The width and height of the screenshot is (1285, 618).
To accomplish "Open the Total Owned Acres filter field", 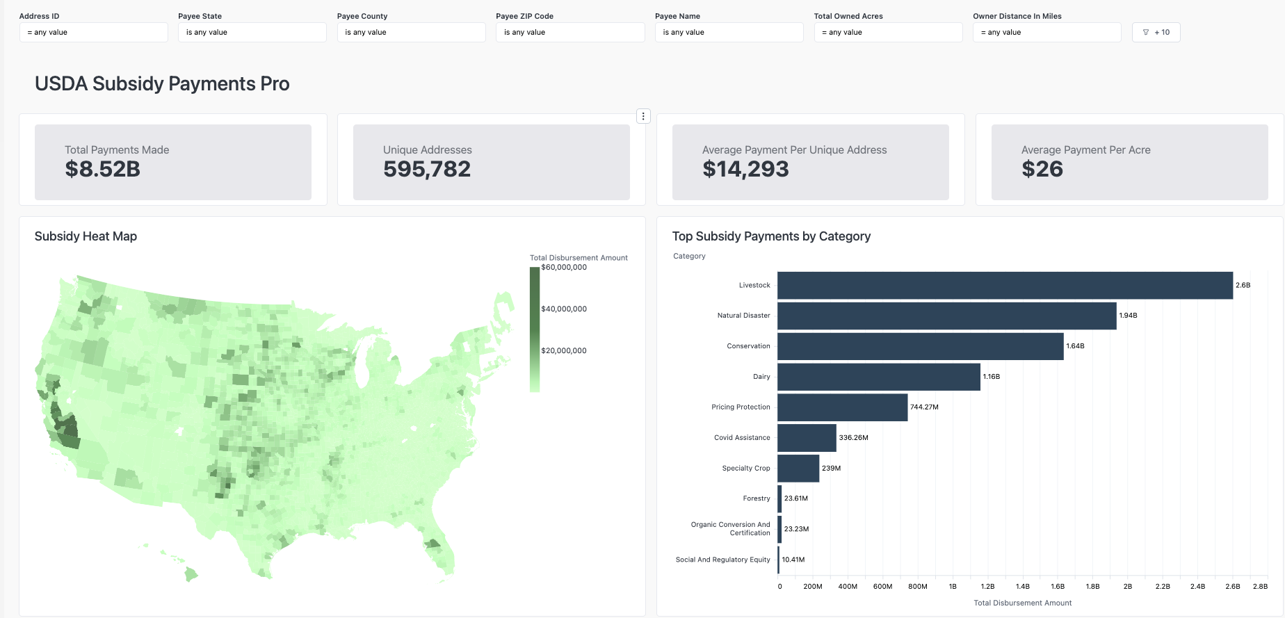I will pos(888,32).
